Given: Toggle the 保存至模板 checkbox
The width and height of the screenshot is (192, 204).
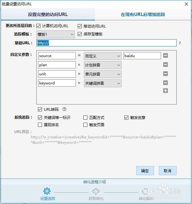Looking at the screenshot, I should tap(80, 34).
